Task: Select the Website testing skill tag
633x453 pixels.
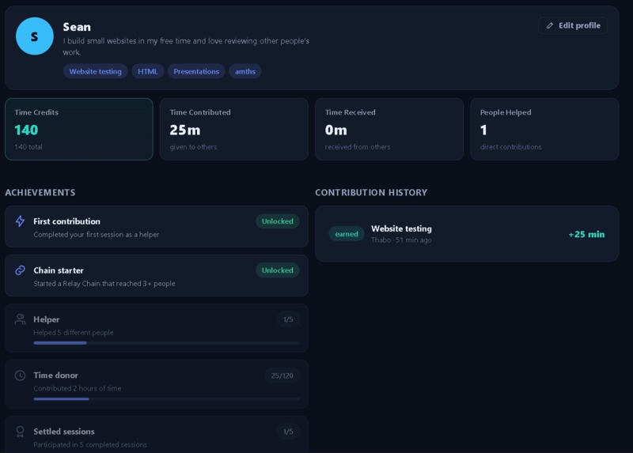Action: pyautogui.click(x=95, y=71)
